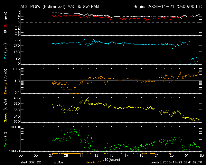The height and width of the screenshot is (165, 206).
Task: Click the '340' tick on the Speed axis
Action: (x=17, y=116)
